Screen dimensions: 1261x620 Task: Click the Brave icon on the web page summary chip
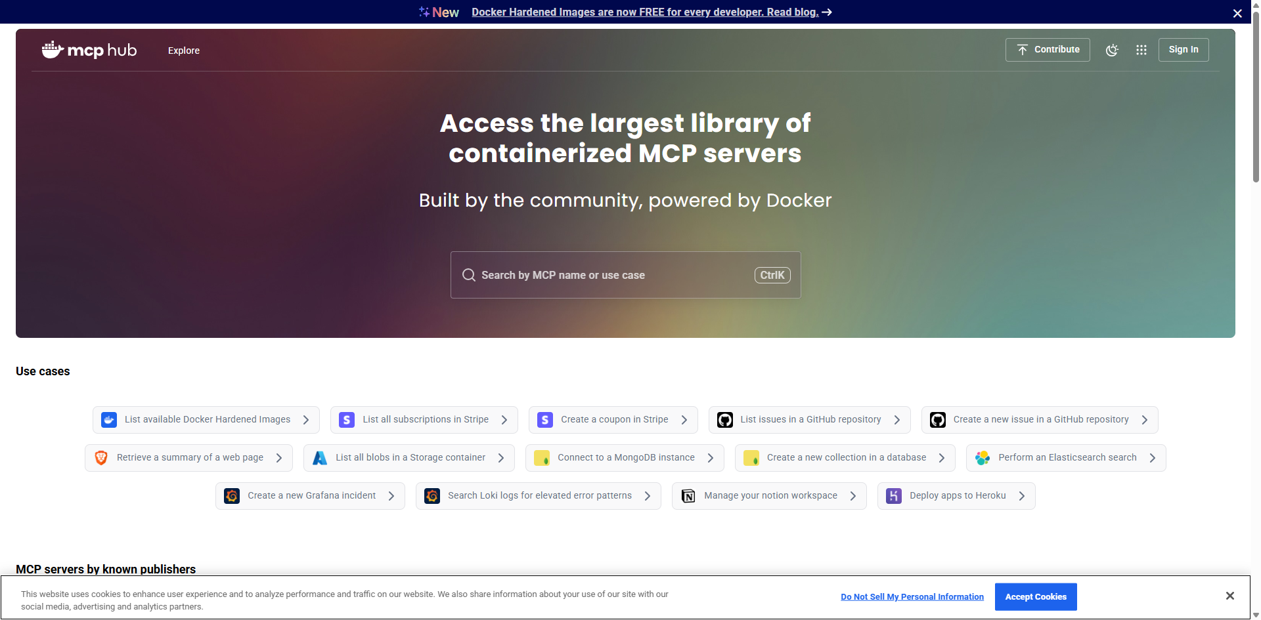click(101, 457)
